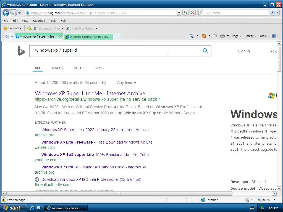Expand the Print options dropdown arrow

[x=228, y=36]
